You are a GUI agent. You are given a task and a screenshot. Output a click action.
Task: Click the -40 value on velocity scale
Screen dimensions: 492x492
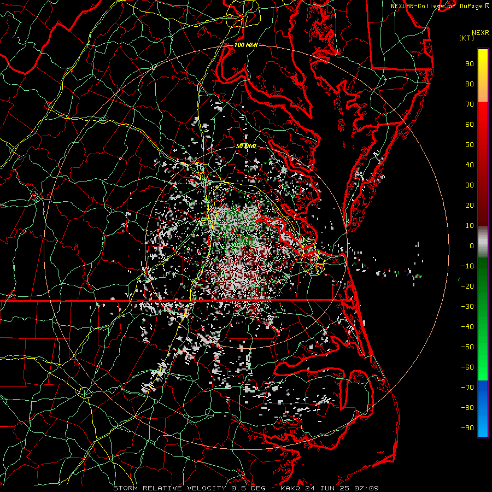tap(467, 327)
